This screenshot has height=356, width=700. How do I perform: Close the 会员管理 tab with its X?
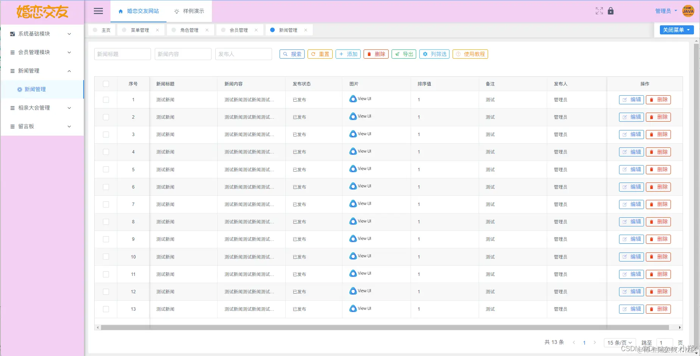(x=256, y=30)
